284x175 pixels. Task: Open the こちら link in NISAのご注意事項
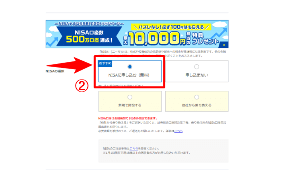click(134, 148)
